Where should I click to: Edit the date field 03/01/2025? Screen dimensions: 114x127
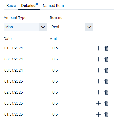(x=25, y=103)
